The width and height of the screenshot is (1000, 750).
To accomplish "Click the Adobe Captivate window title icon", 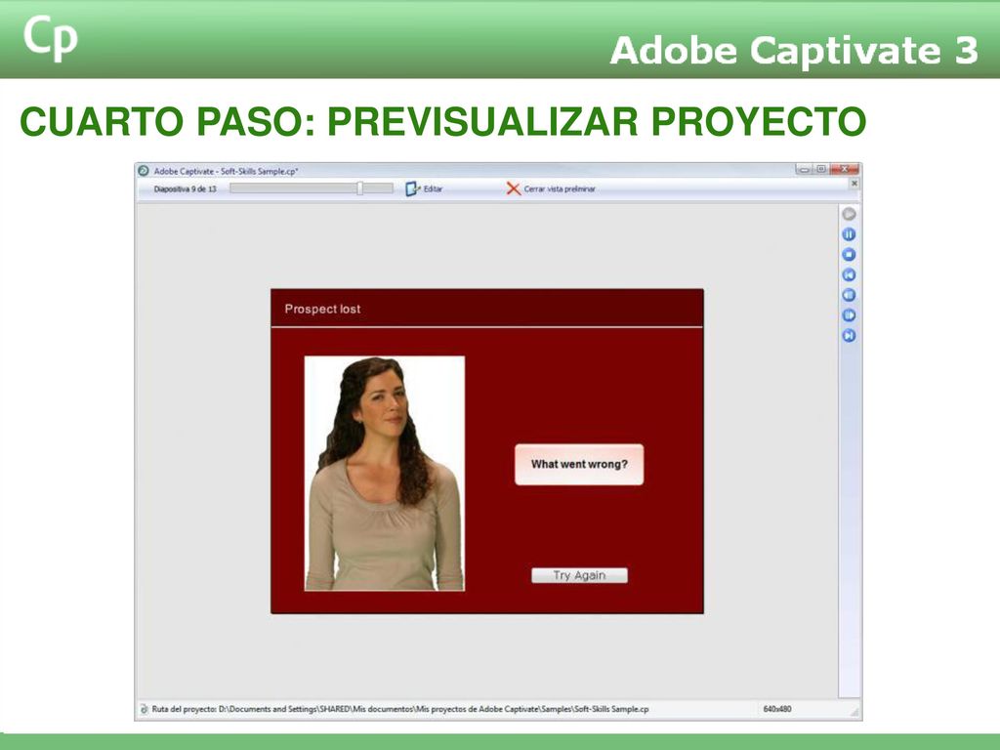I will pyautogui.click(x=145, y=171).
